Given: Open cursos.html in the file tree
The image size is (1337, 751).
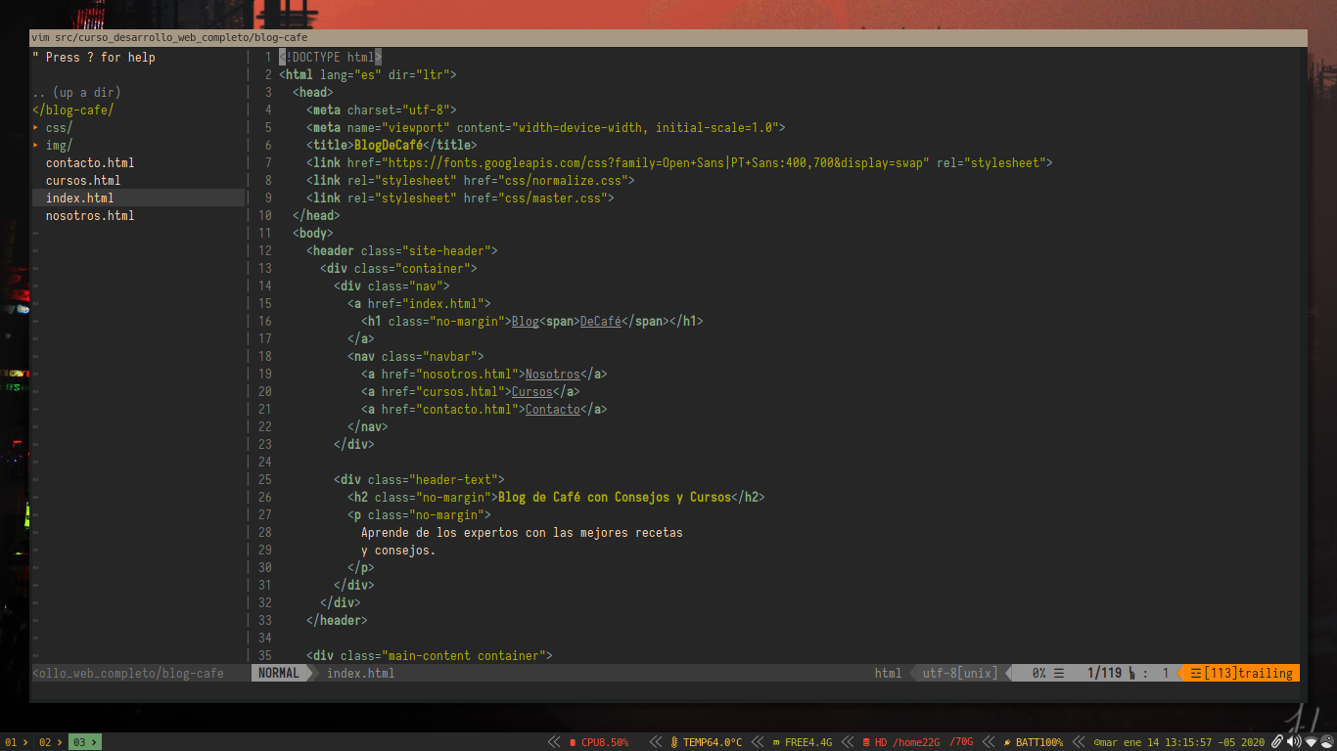Looking at the screenshot, I should pos(83,180).
